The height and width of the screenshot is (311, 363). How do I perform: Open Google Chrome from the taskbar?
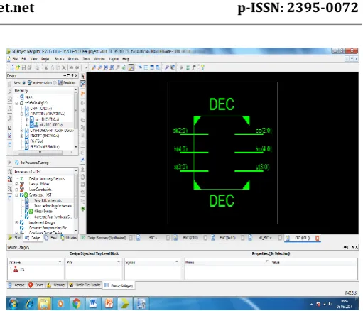(x=76, y=303)
